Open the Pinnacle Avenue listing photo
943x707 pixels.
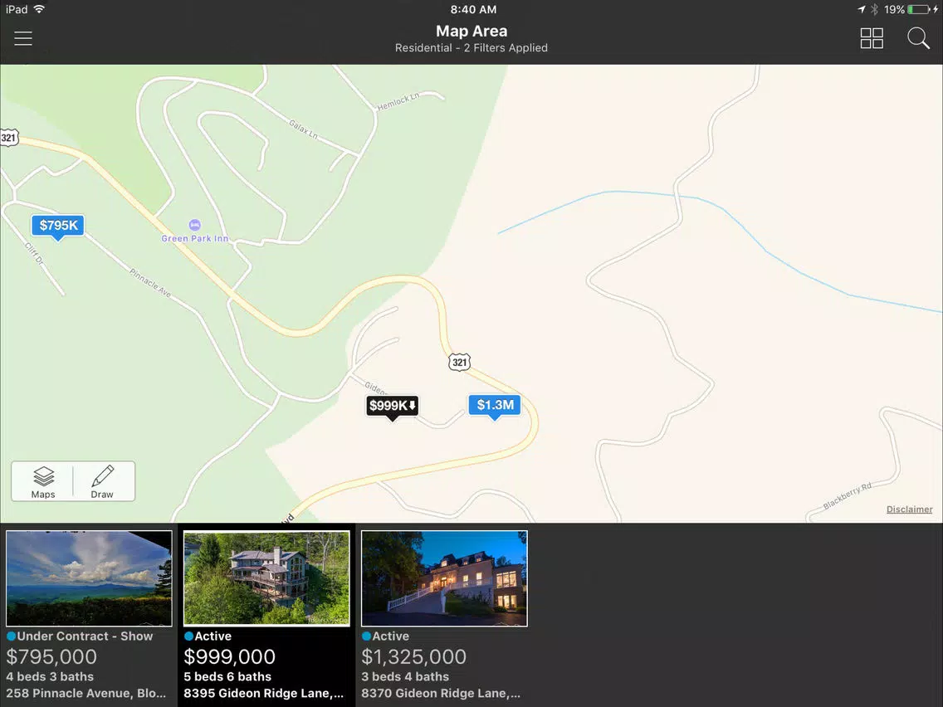click(89, 578)
